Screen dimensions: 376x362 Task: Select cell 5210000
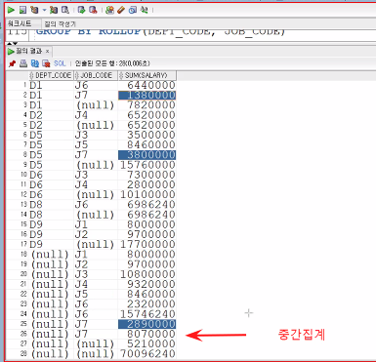click(x=147, y=343)
